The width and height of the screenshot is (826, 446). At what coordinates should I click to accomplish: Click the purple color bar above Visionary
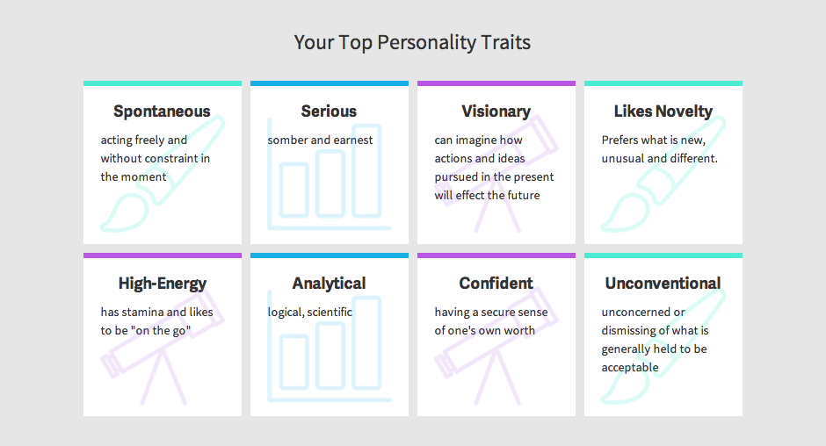pos(496,83)
